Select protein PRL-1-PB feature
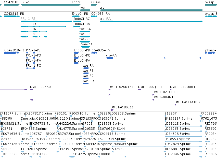217x158 pixels. pyautogui.click(x=30, y=53)
